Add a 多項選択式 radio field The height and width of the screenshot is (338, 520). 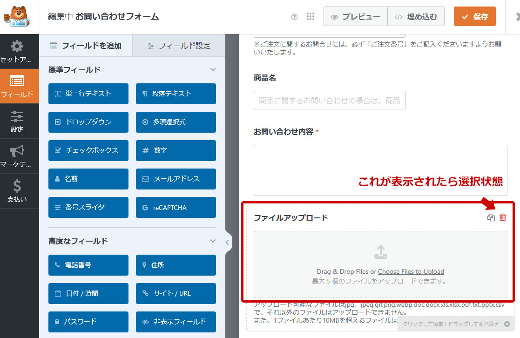pos(176,122)
